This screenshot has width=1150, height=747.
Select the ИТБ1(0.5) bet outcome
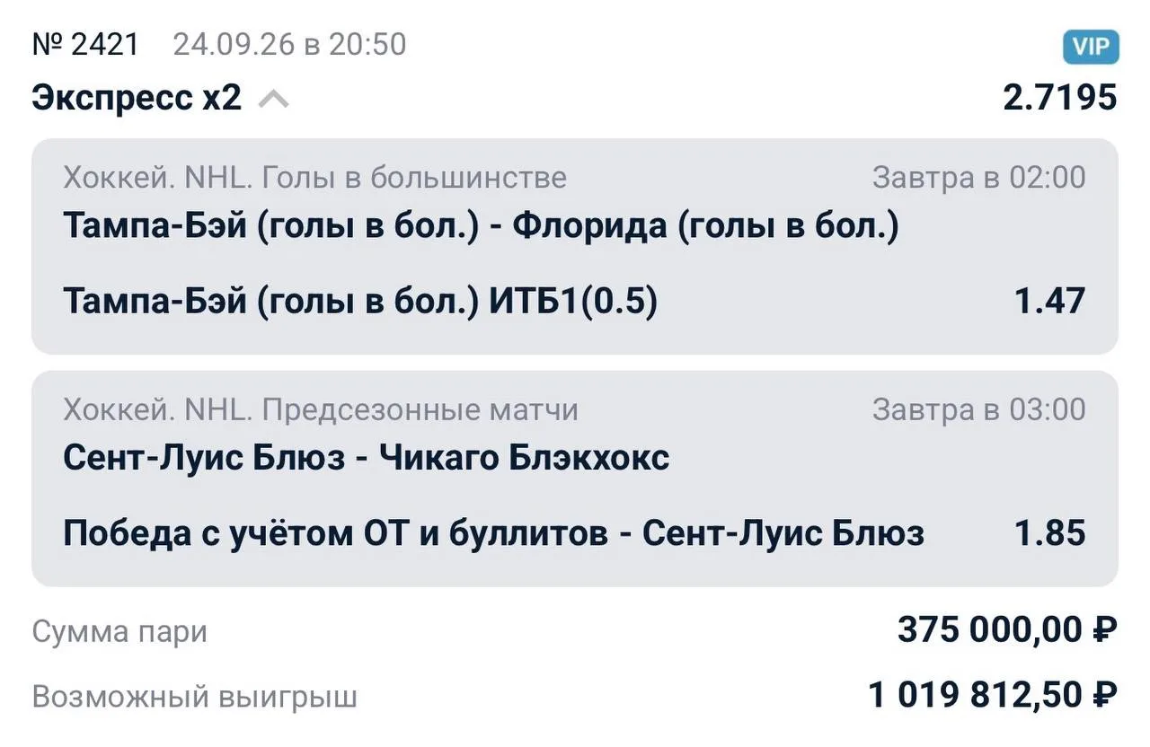pos(360,302)
